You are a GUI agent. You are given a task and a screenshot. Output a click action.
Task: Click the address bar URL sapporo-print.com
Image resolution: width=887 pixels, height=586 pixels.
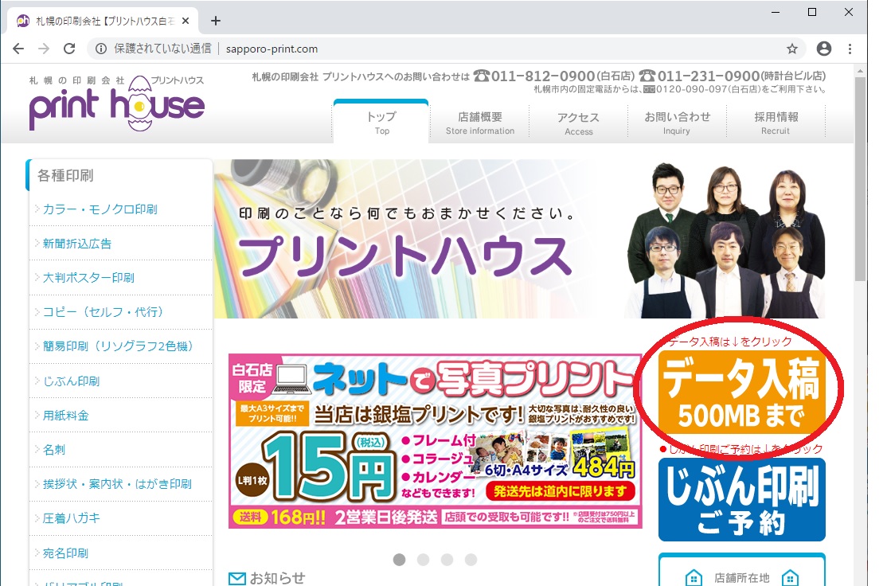(x=272, y=49)
